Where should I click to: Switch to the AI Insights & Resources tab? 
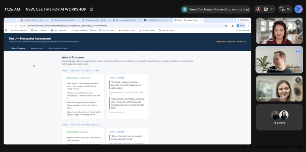(157, 20)
